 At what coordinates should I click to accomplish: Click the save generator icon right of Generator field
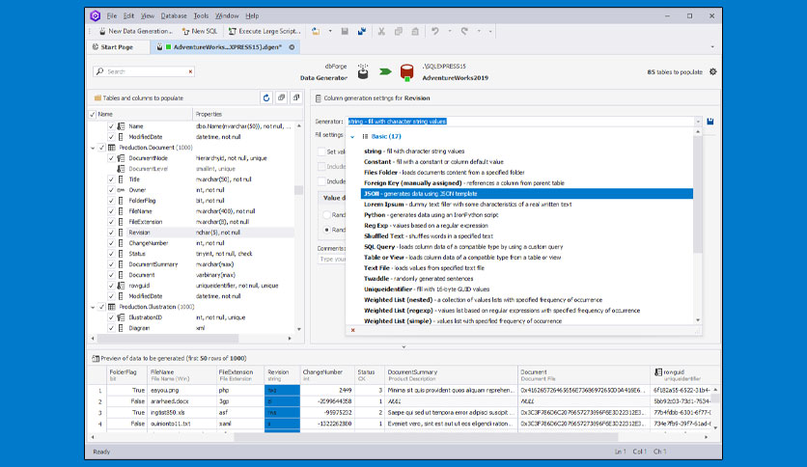[x=710, y=122]
